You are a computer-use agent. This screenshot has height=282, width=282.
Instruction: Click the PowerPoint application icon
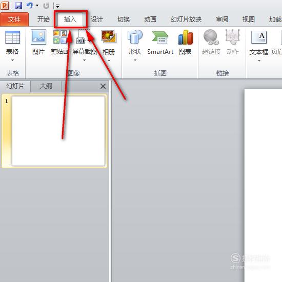coord(5,6)
